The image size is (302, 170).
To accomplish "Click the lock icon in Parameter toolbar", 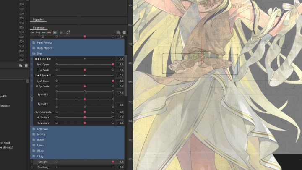I will click(x=68, y=32).
